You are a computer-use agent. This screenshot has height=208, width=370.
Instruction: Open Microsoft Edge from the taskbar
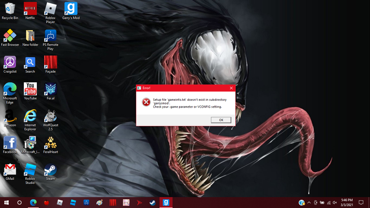pos(33,203)
